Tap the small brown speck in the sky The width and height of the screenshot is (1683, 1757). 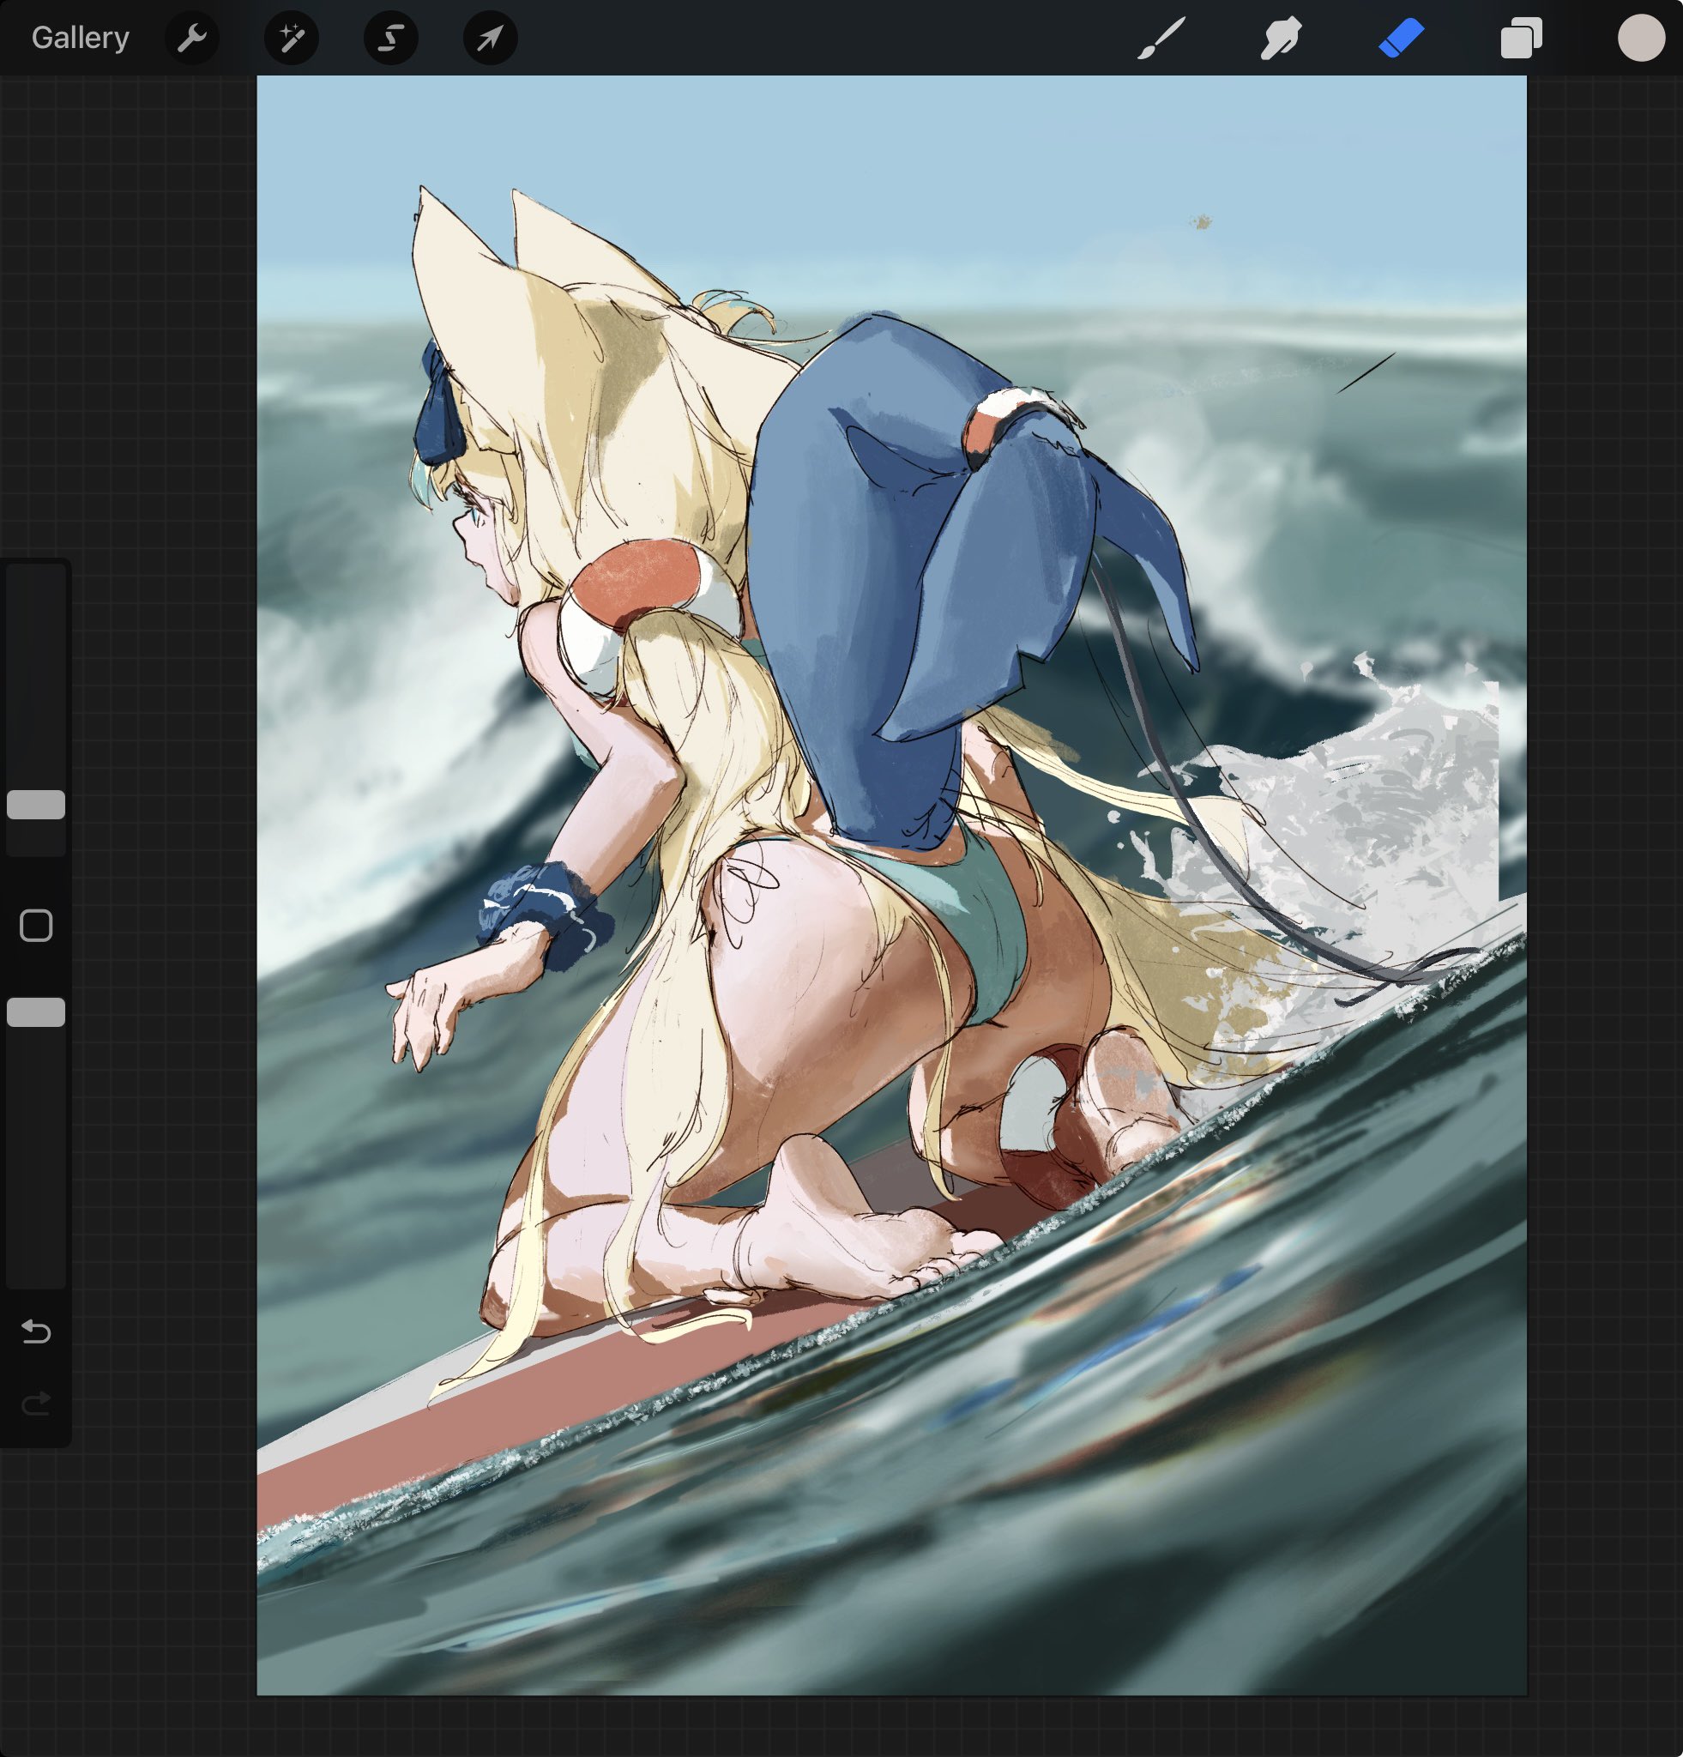tap(1202, 221)
